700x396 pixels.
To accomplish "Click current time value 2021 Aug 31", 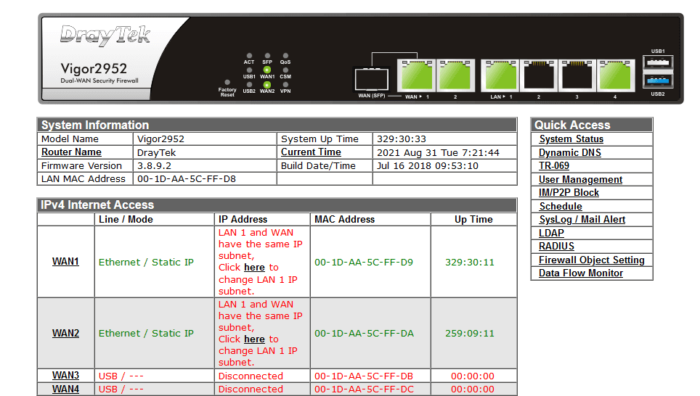I will click(438, 152).
